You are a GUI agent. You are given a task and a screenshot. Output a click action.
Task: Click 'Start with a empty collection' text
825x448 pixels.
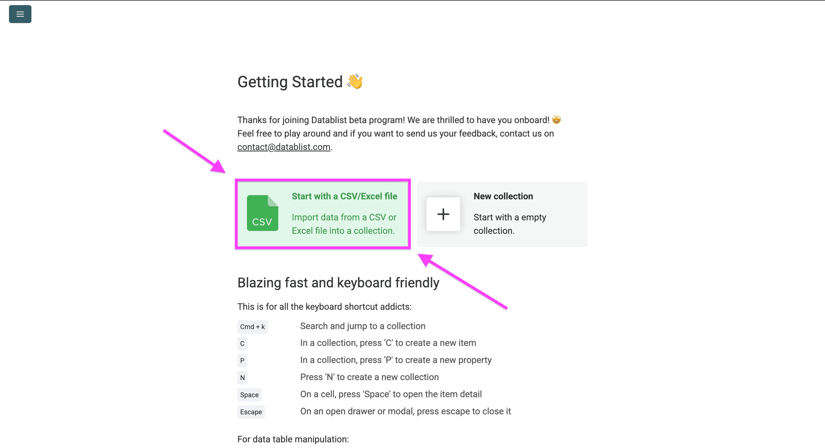coord(510,224)
